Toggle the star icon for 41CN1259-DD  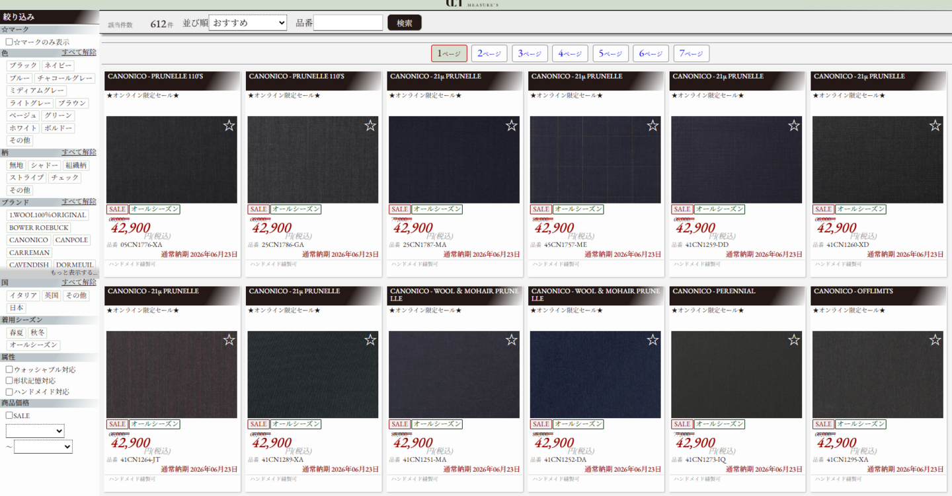(x=794, y=125)
